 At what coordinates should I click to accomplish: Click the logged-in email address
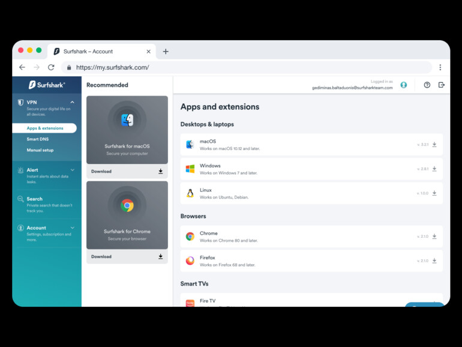click(x=352, y=88)
